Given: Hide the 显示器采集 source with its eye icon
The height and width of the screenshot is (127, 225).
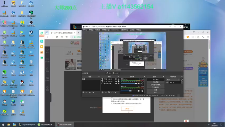Looking at the screenshot, I should tap(116, 84).
